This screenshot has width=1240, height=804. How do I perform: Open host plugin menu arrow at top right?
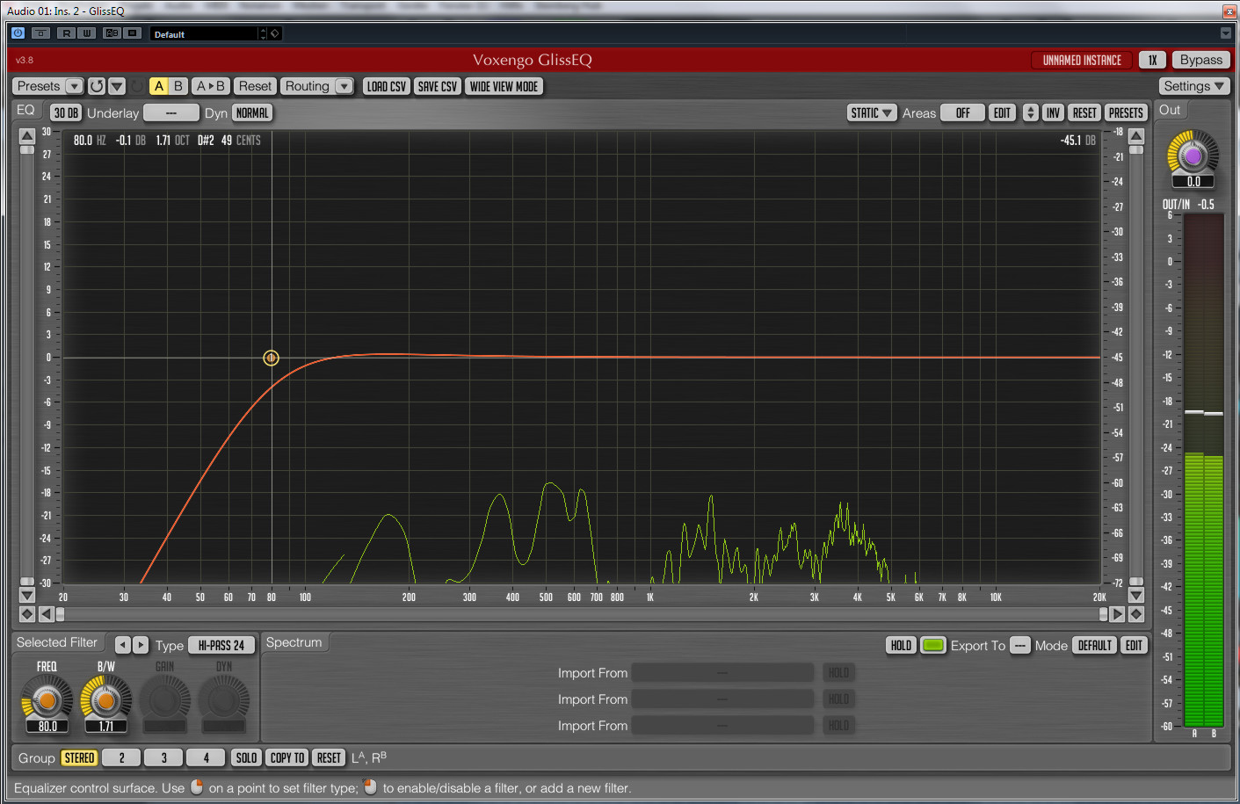(x=1226, y=33)
